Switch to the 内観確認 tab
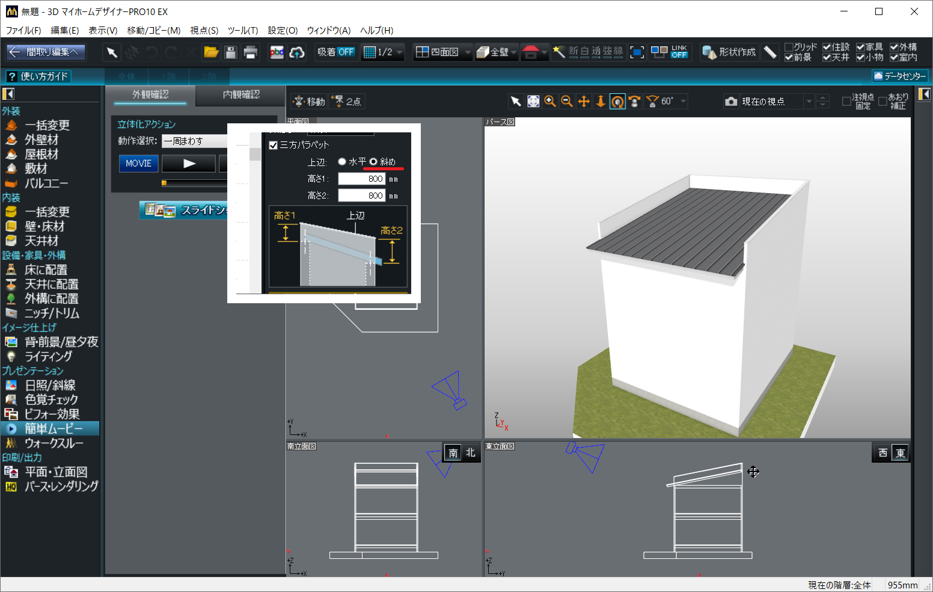 pyautogui.click(x=241, y=94)
